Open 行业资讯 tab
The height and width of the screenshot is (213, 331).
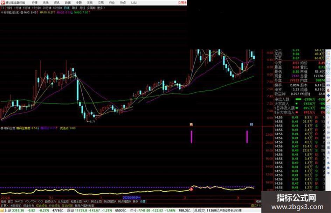pyautogui.click(x=54, y=205)
